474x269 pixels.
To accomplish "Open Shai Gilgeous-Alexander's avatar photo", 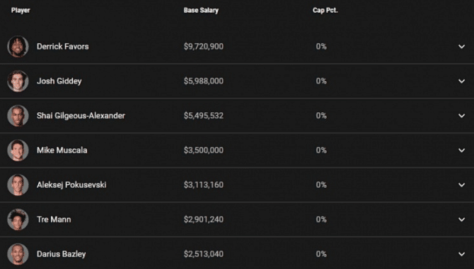I will coord(18,116).
